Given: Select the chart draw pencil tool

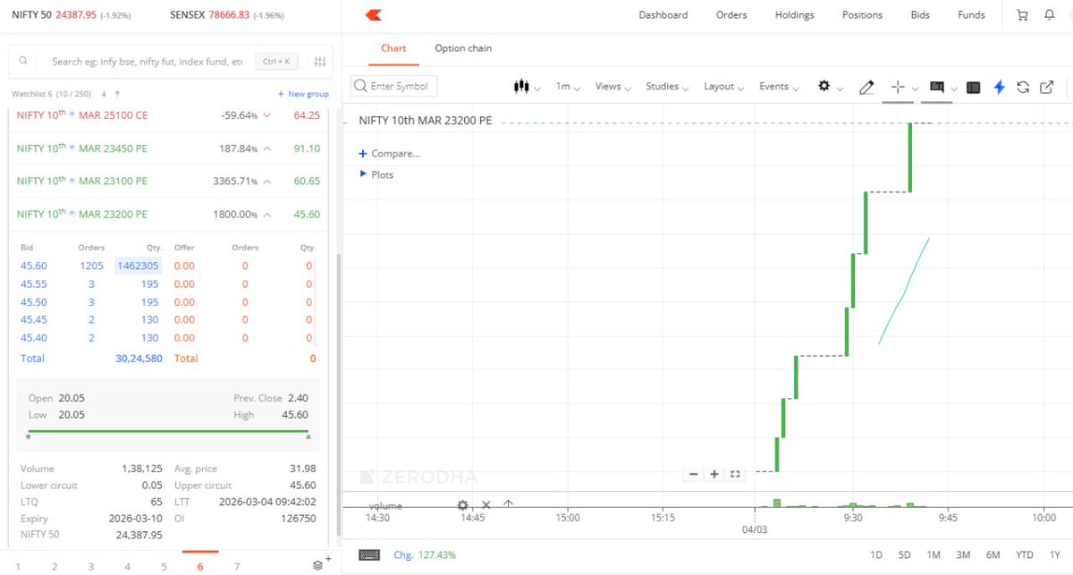Looking at the screenshot, I should coord(866,87).
